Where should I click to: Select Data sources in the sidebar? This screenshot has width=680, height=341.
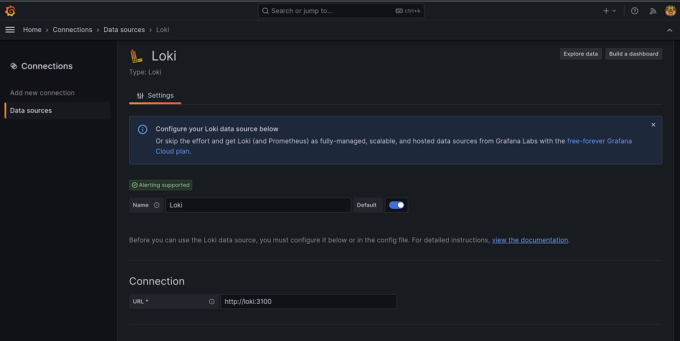(x=31, y=110)
